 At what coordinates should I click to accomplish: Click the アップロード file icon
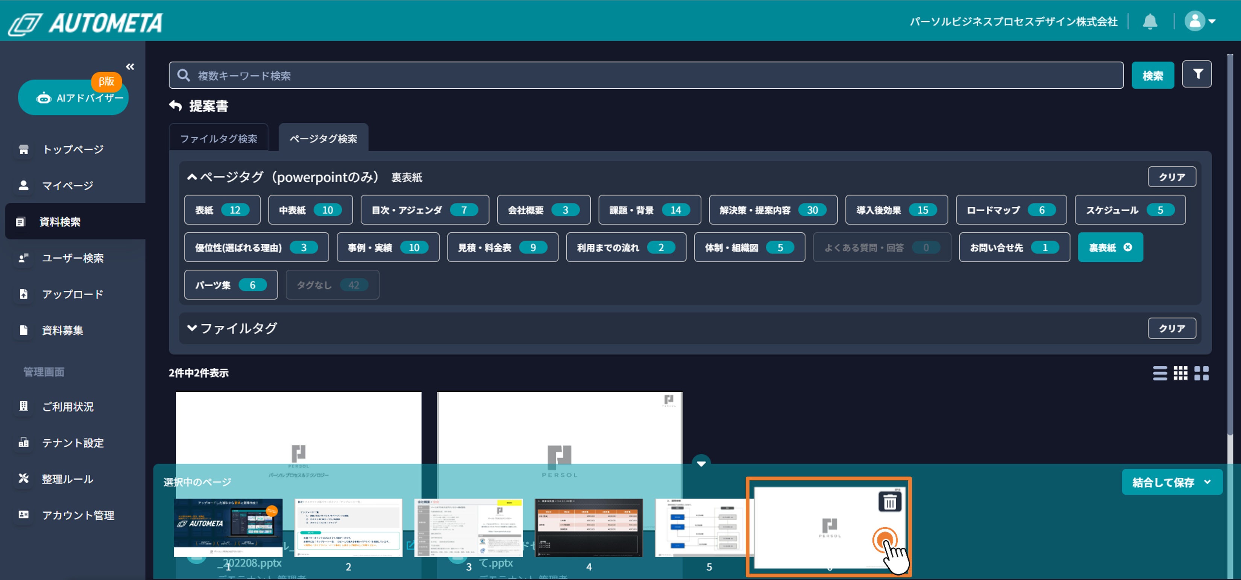(24, 294)
